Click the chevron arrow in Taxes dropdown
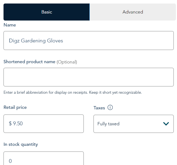The height and width of the screenshot is (165, 177). click(x=166, y=124)
